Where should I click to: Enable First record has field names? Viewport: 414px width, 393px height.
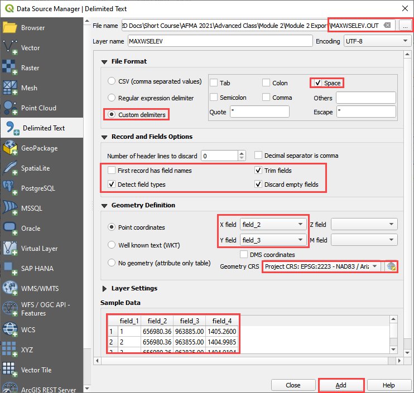click(x=112, y=171)
